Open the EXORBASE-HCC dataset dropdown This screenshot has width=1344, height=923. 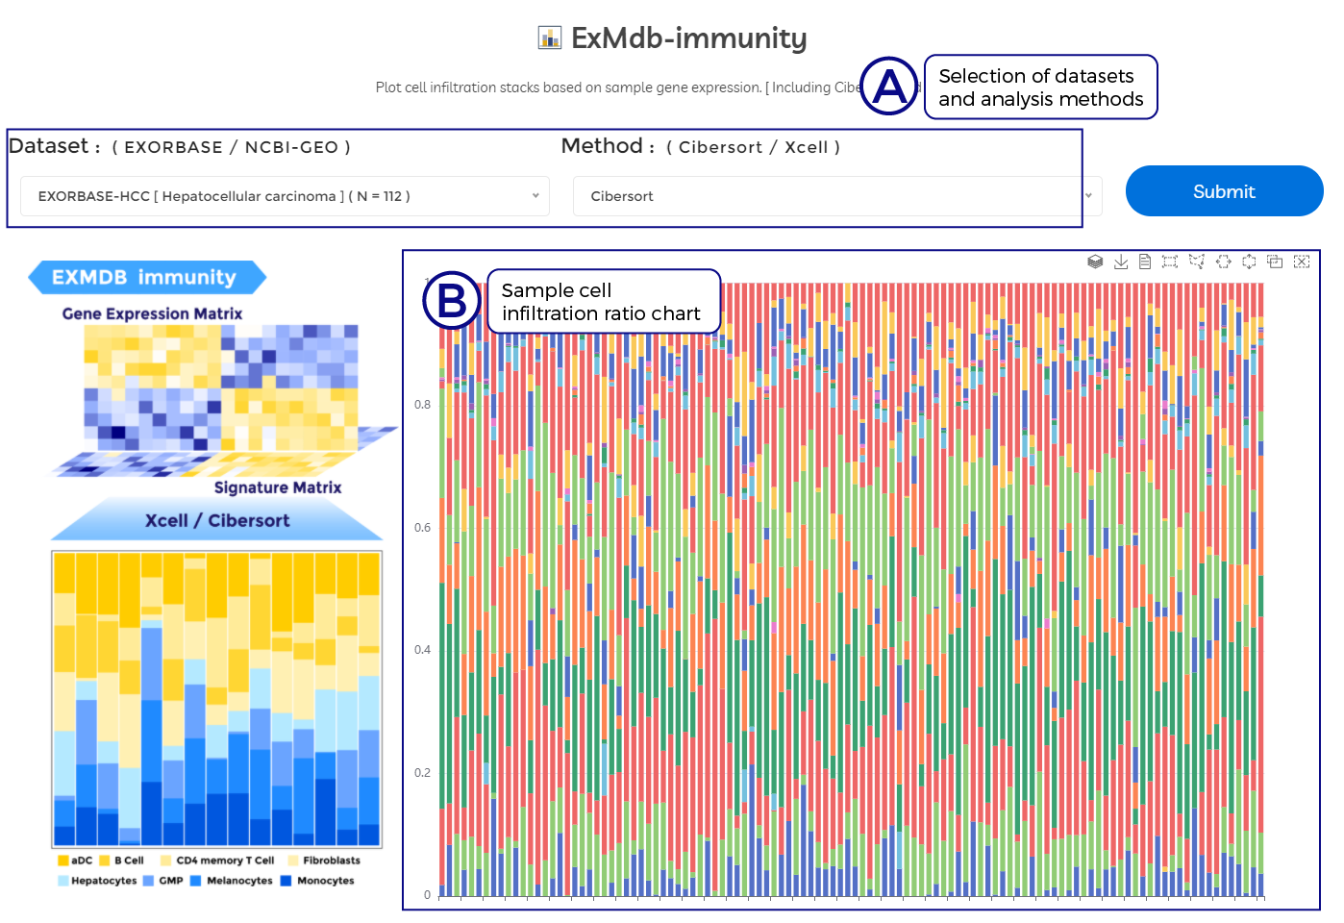285,196
